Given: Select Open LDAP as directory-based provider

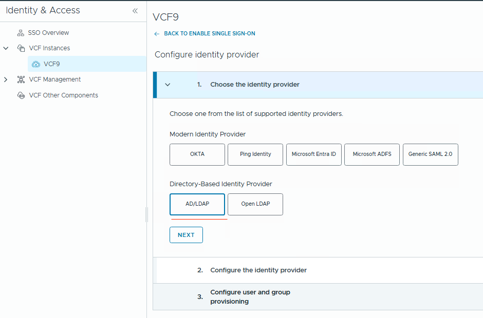Looking at the screenshot, I should [x=255, y=204].
